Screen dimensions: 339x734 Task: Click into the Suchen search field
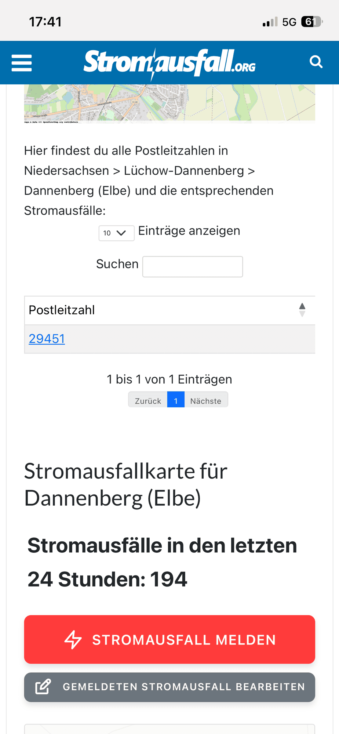pos(193,266)
